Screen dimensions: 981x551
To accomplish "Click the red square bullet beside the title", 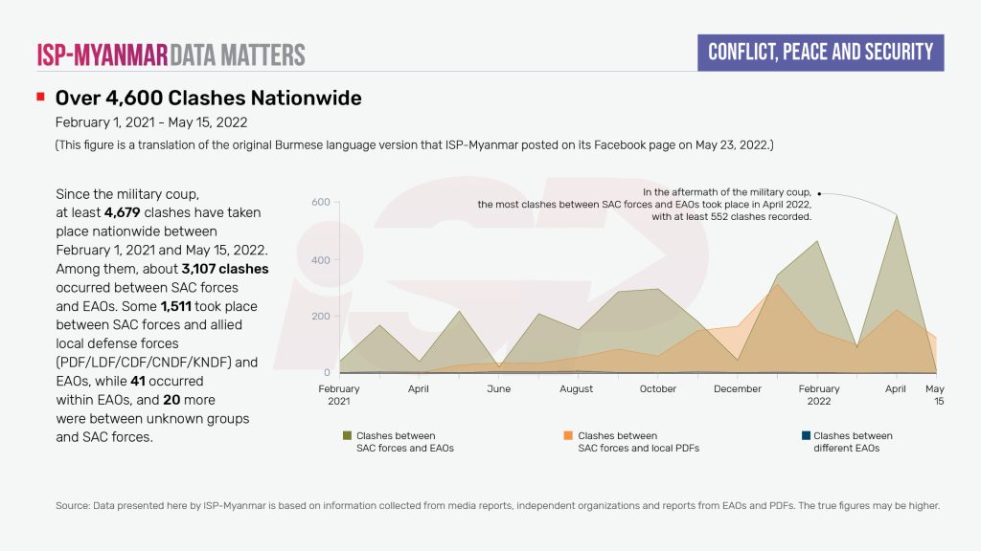I will [40, 98].
